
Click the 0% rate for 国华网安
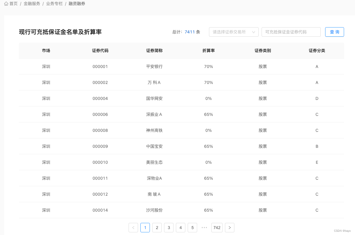click(x=209, y=98)
